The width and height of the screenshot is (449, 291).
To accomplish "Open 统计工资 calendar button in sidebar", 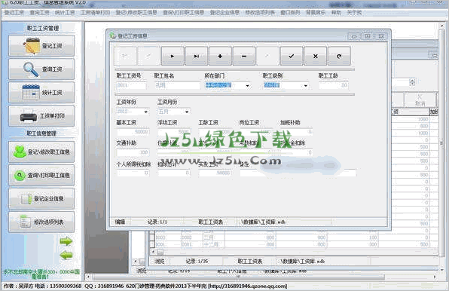I will (x=41, y=92).
